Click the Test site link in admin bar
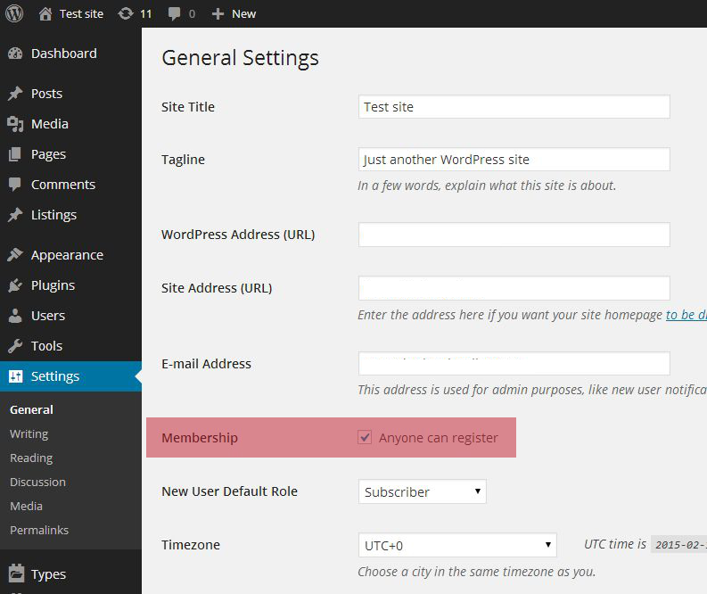The image size is (707, 594). (x=81, y=14)
